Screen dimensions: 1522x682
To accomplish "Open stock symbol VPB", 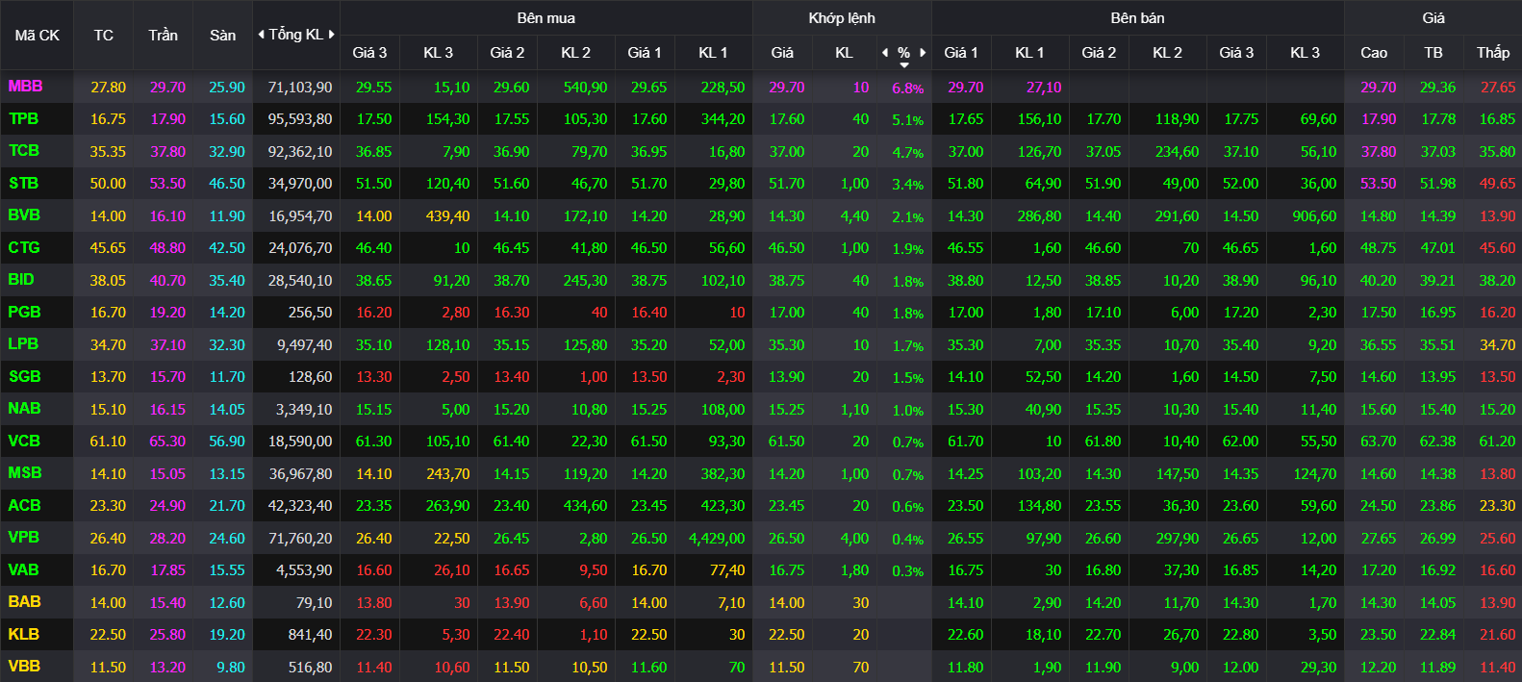I will (x=23, y=538).
